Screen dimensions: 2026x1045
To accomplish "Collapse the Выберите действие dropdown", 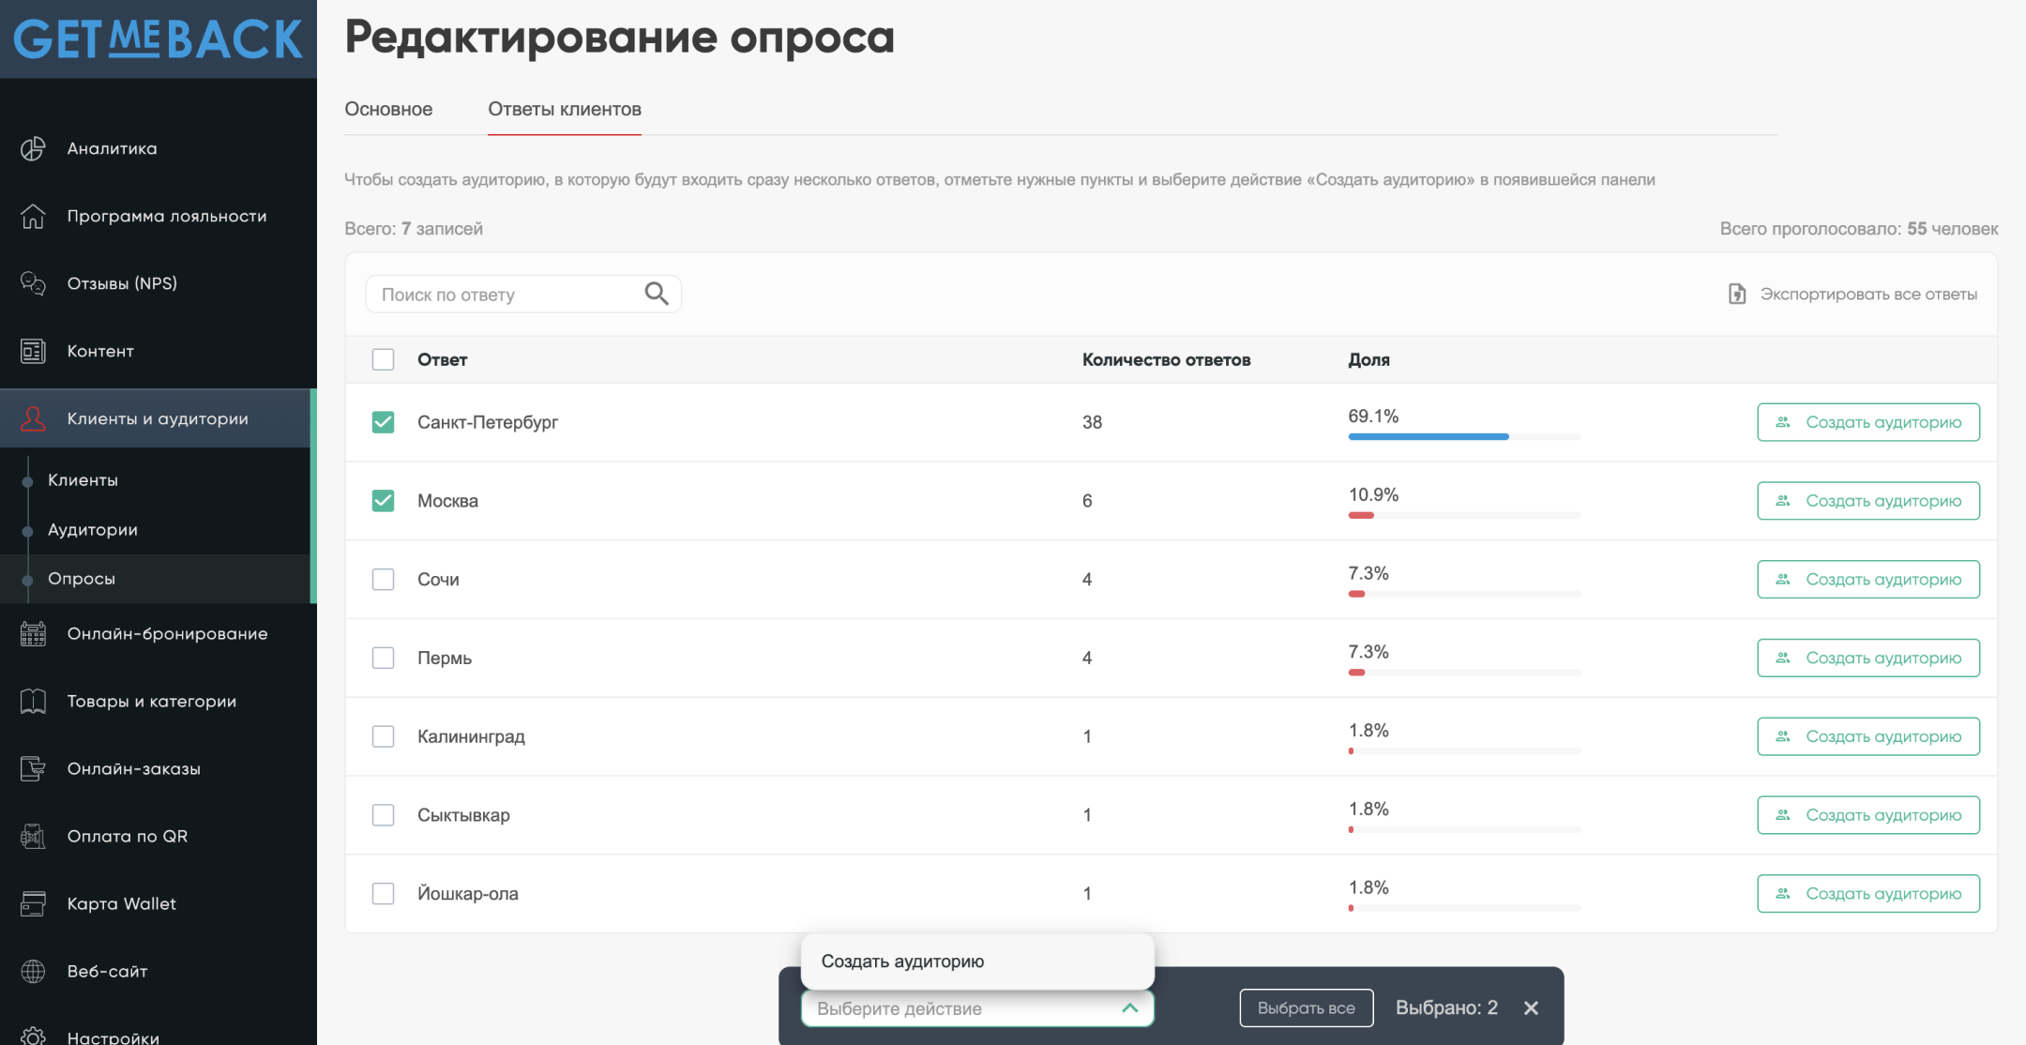I will click(x=1129, y=1008).
